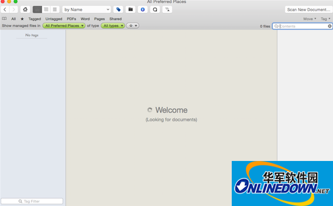Open the All Preferred Places dropdown
The image size is (333, 206).
(x=64, y=26)
